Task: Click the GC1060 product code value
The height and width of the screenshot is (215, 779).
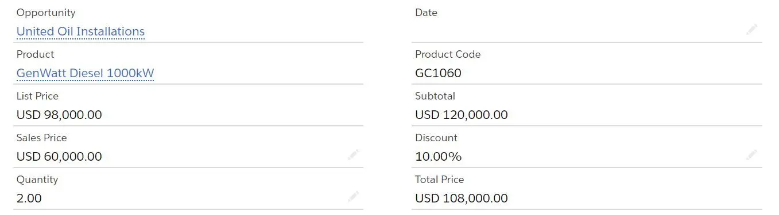Action: point(438,73)
